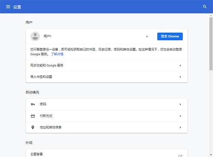Click the search settings magnifier icon

click(x=205, y=7)
